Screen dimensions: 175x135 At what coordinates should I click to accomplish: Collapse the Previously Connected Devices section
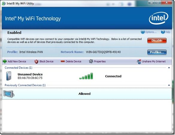[169, 85]
